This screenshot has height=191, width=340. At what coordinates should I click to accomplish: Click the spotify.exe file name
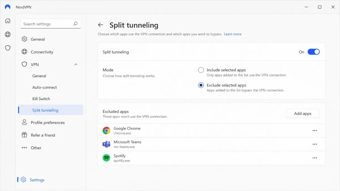tap(122, 161)
